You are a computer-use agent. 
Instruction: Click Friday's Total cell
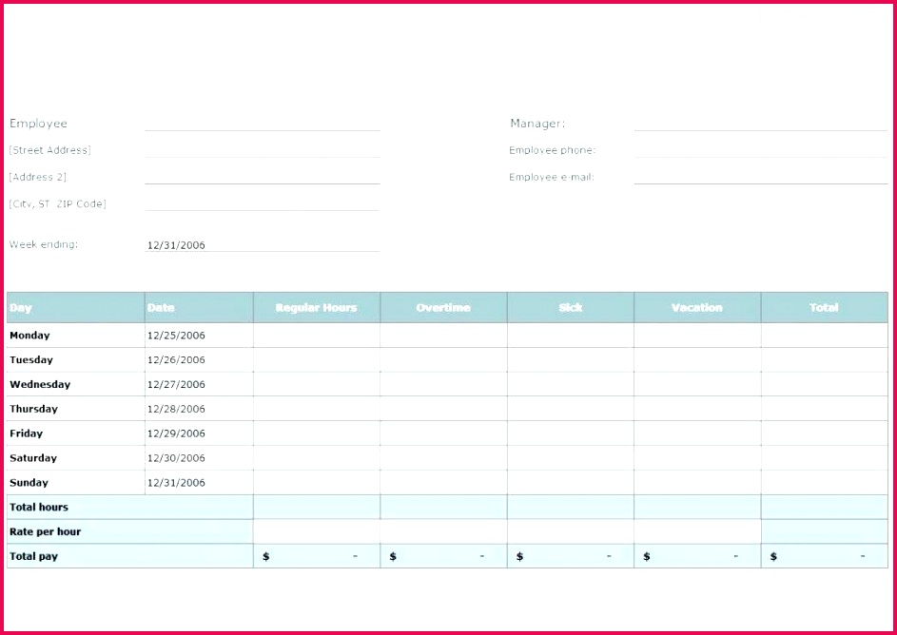[x=825, y=433]
